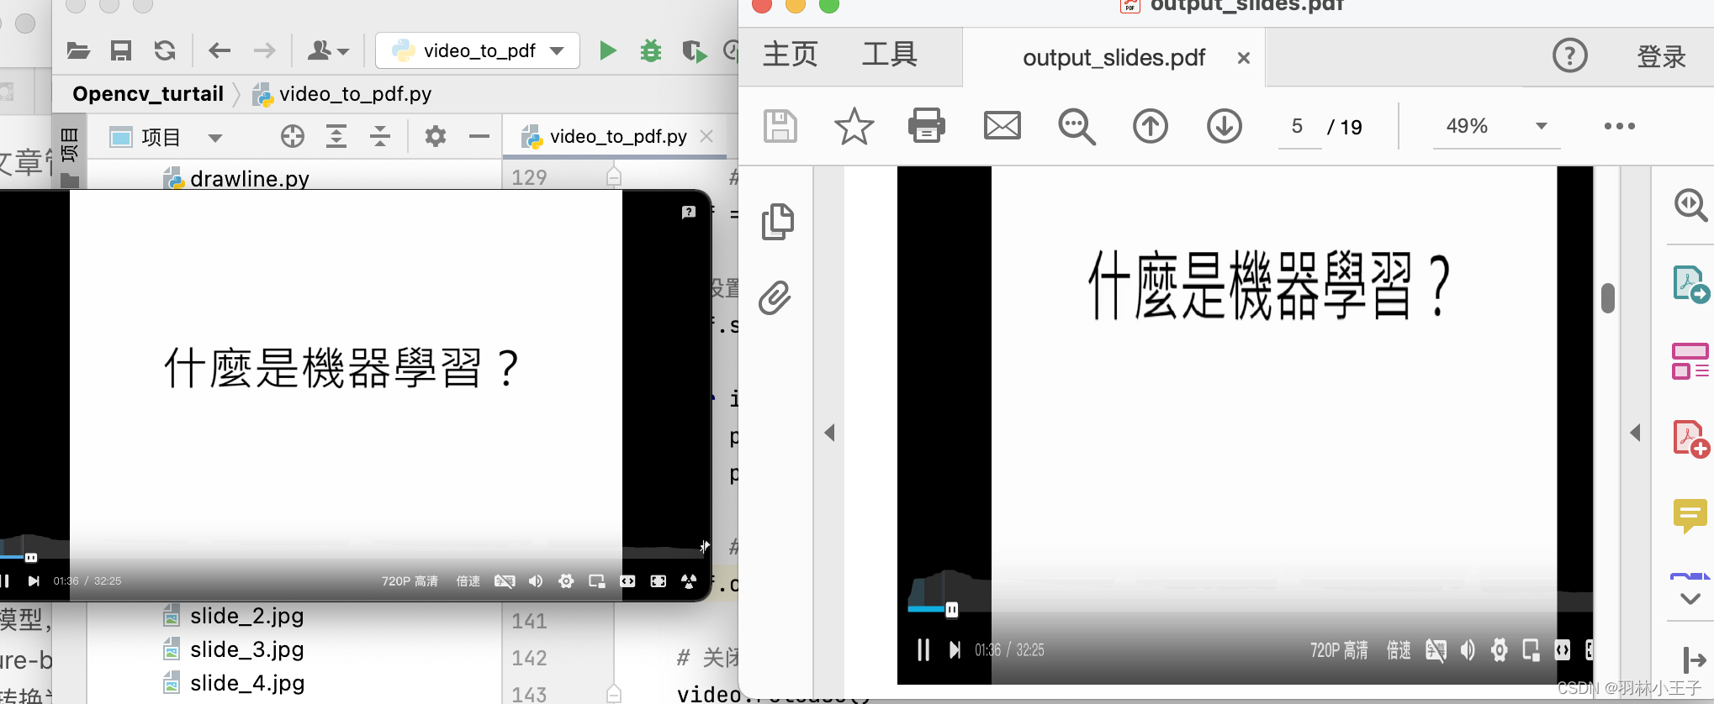Click Export PDF tool in right sidebar
Image resolution: width=1714 pixels, height=704 pixels.
1690,284
